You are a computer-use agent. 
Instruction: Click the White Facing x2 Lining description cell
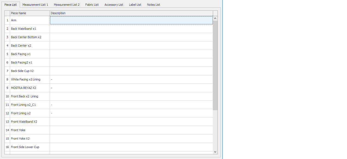click(131, 79)
